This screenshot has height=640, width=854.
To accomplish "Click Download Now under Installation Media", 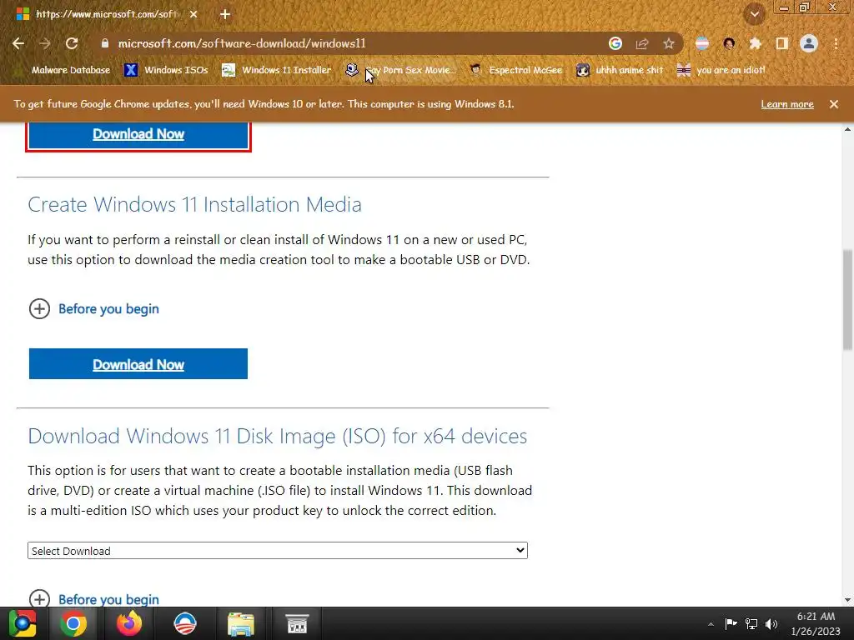I will [138, 364].
